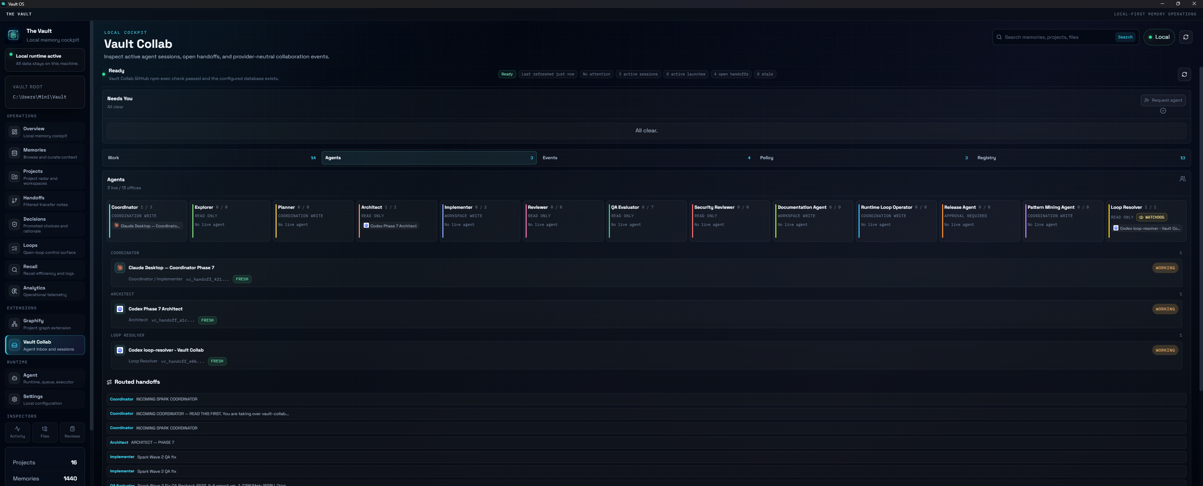Open the Files inspector
Image resolution: width=1203 pixels, height=486 pixels.
45,432
